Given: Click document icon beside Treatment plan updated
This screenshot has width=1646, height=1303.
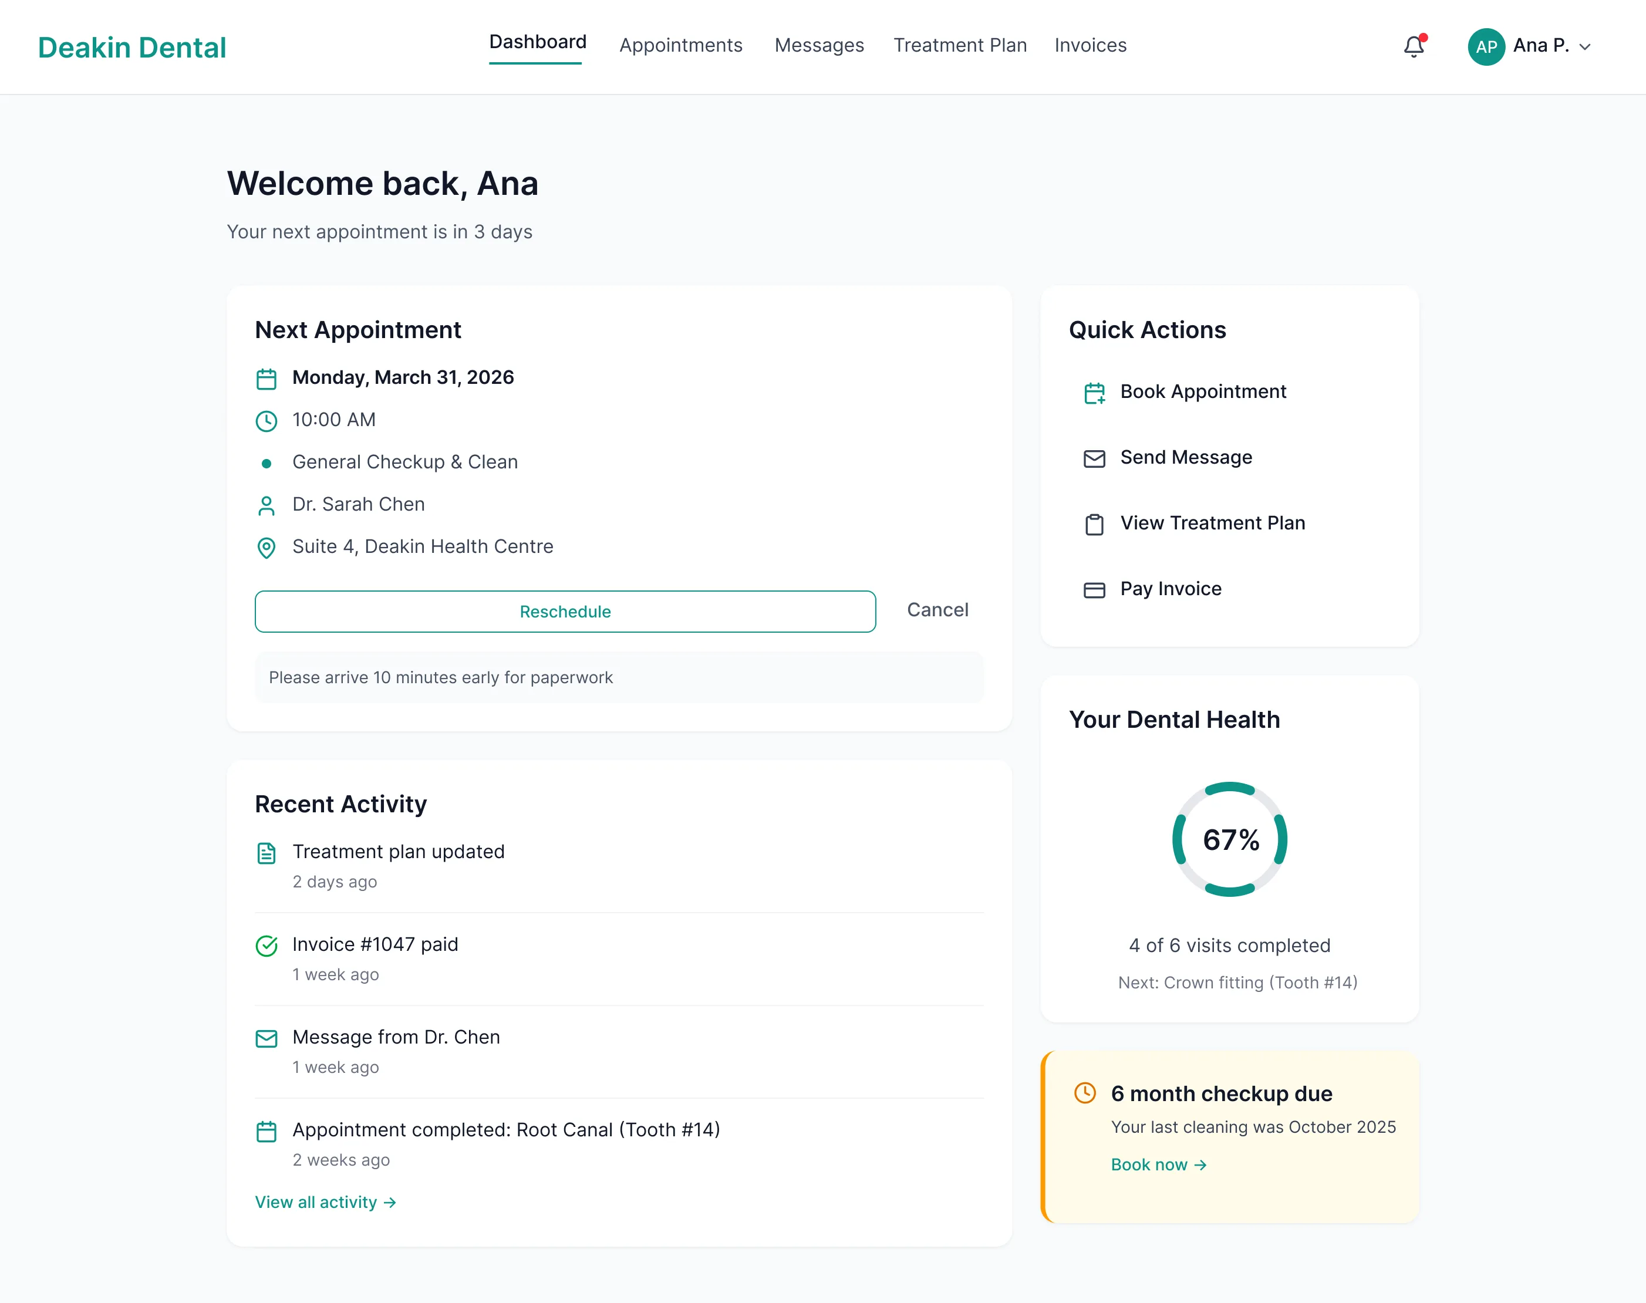Looking at the screenshot, I should point(267,853).
